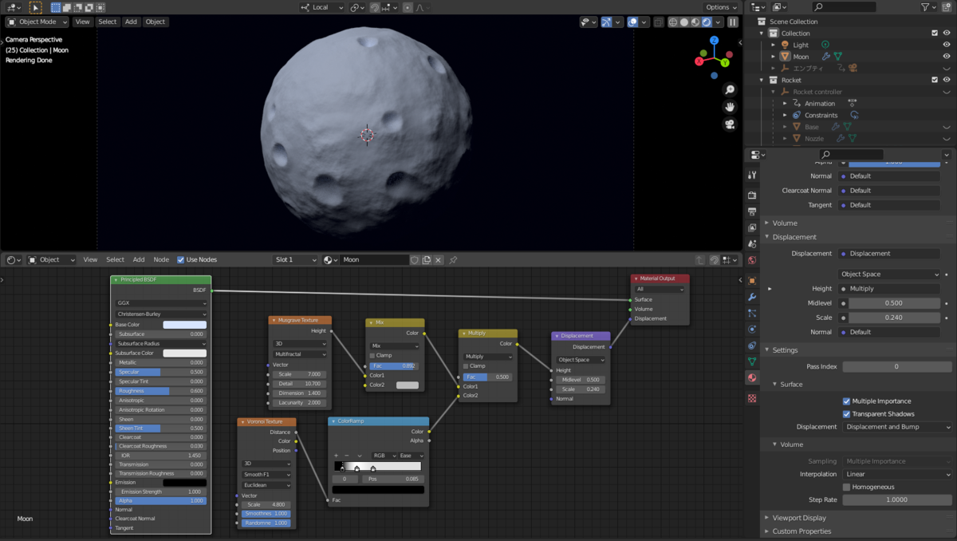Click the Options button in viewport header
The width and height of the screenshot is (957, 541).
(721, 7)
